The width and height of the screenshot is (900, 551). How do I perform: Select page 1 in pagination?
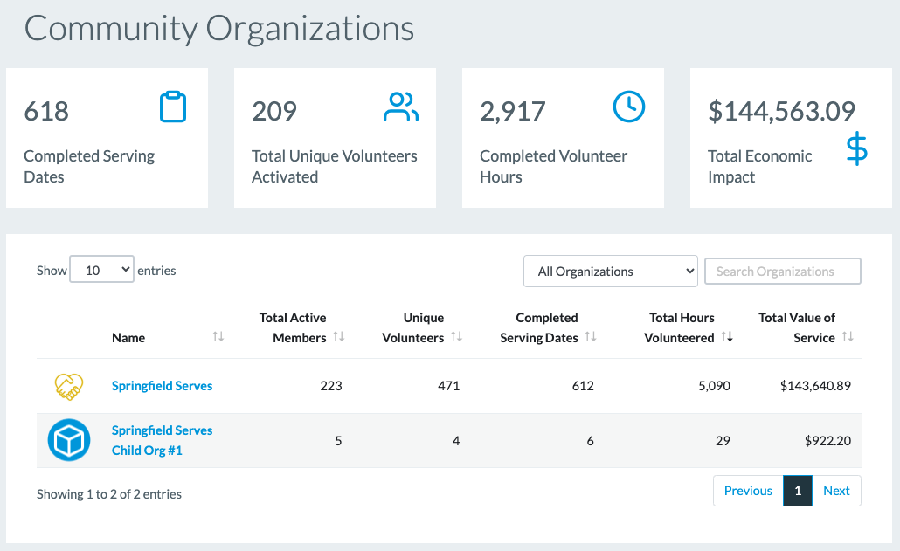click(x=798, y=491)
